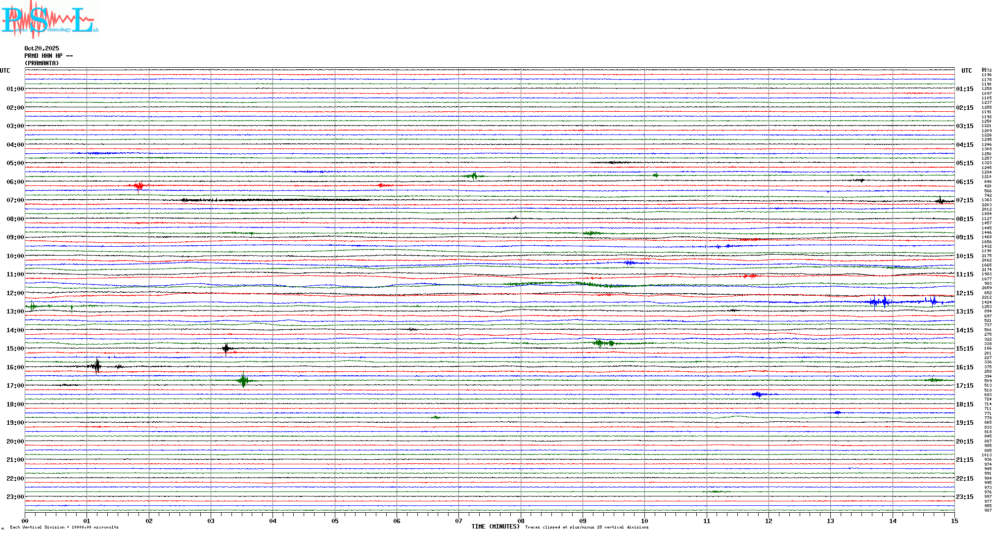Click the left UTC axis label
994x534 pixels.
5,71
